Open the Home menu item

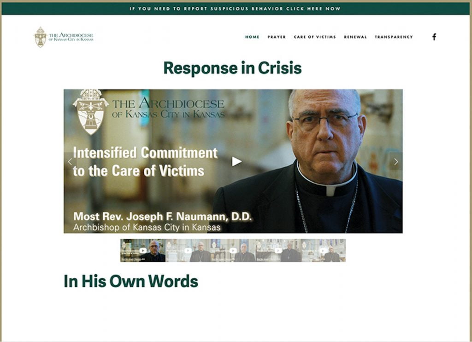pos(252,37)
